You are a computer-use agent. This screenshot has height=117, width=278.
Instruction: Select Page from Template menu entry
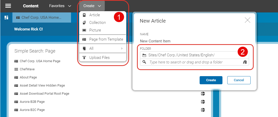(x=102, y=39)
